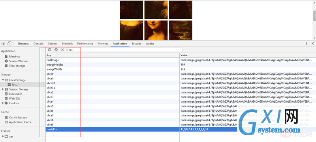Select the slice4 key row
The width and height of the screenshot is (316, 142).
point(113,101)
